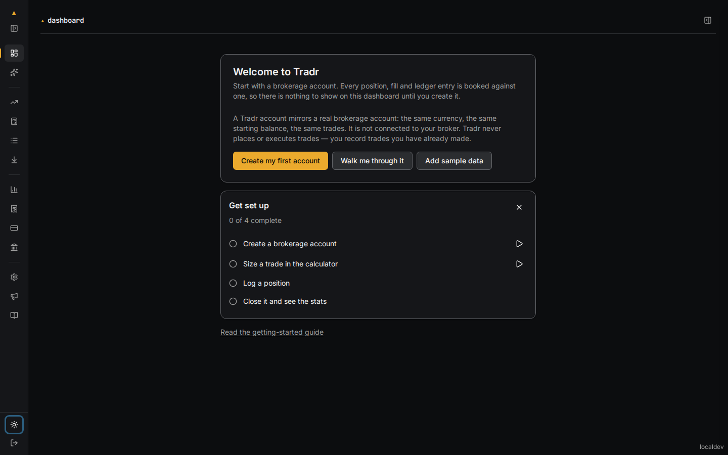The image size is (728, 455).
Task: Start the Create a brokerage account step
Action: (519, 244)
